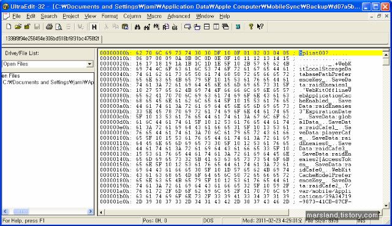392x226 pixels.
Task: Click the 'bplist00?' ASCII text
Action: (313, 53)
